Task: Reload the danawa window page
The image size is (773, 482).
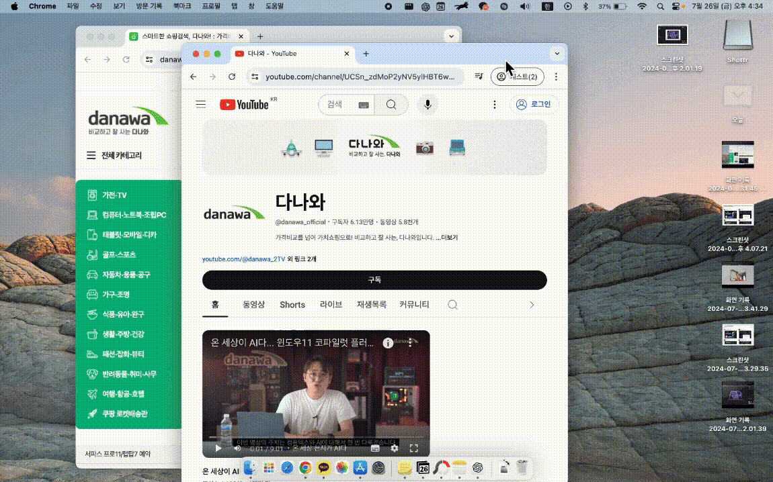Action: coord(126,60)
